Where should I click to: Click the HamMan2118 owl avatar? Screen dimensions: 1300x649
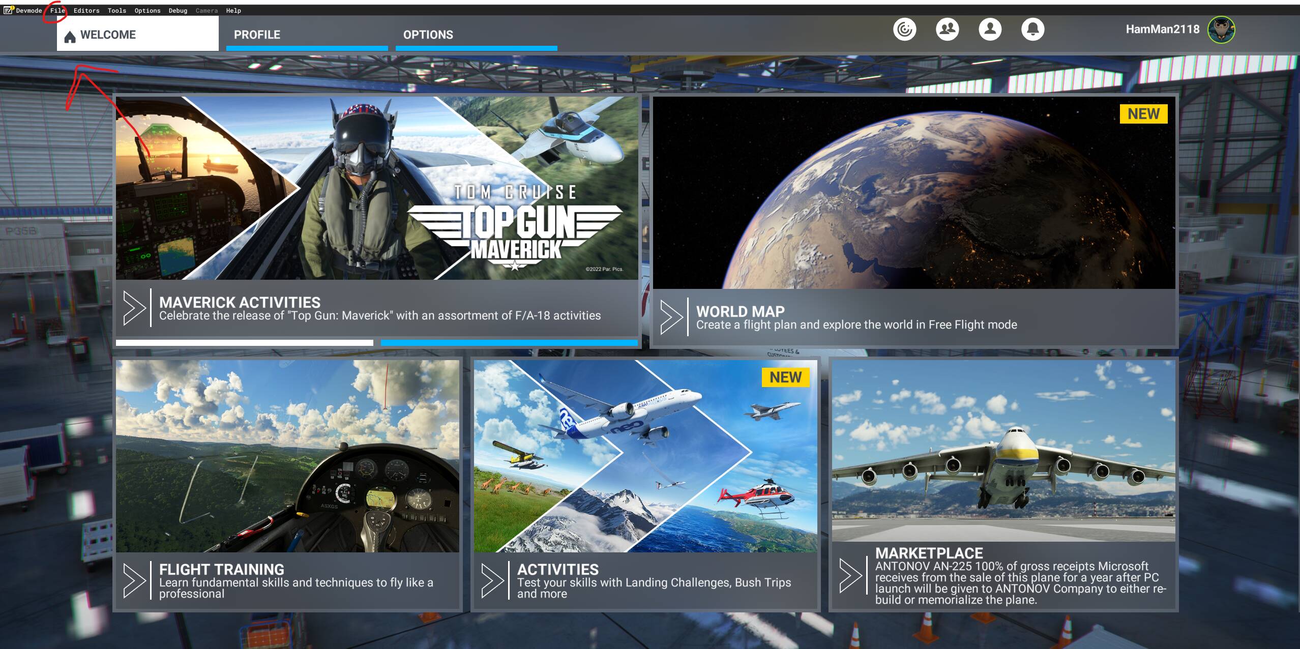tap(1221, 29)
